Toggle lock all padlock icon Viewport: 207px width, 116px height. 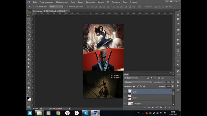click(x=144, y=86)
